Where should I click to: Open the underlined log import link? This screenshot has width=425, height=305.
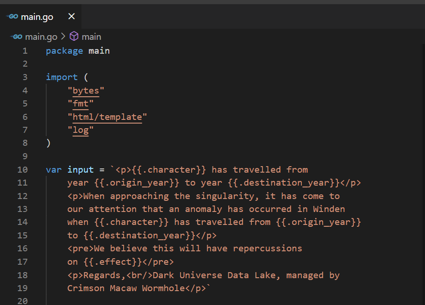coord(81,130)
